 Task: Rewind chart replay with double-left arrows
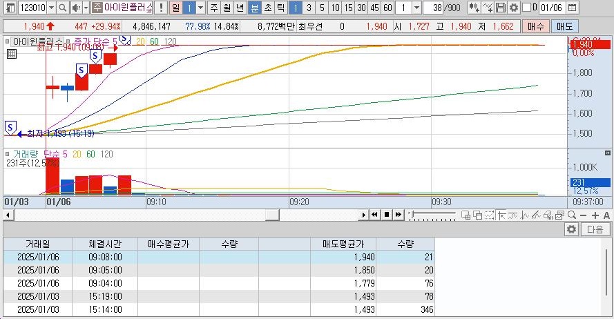click(375, 215)
